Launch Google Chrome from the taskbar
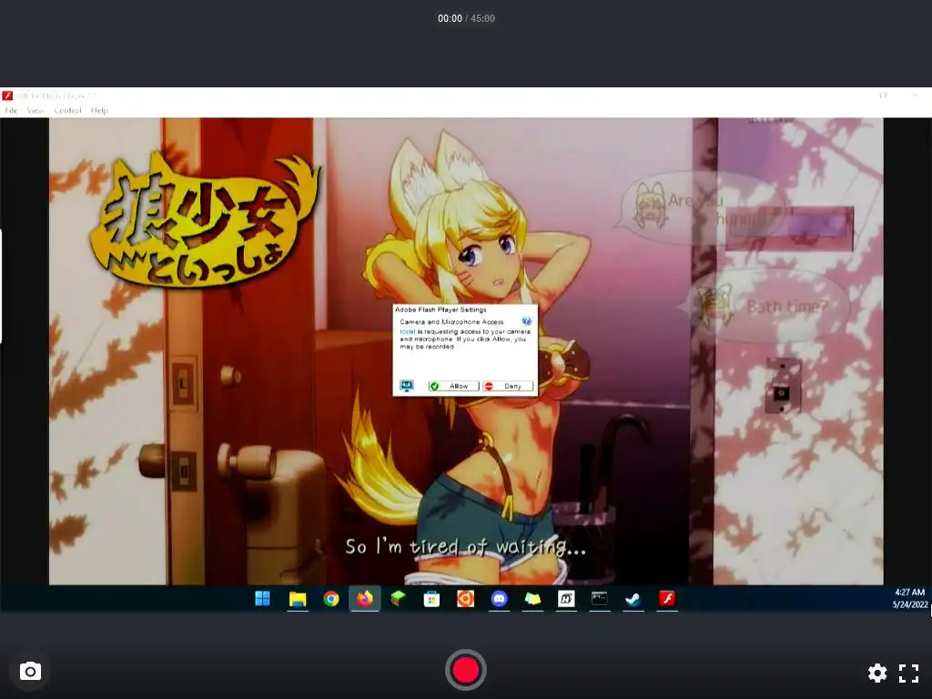The height and width of the screenshot is (699, 932). click(x=331, y=599)
